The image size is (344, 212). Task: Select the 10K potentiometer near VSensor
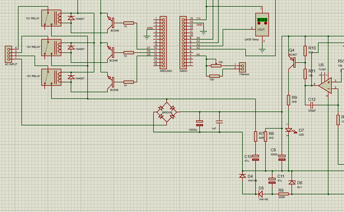[216, 65]
